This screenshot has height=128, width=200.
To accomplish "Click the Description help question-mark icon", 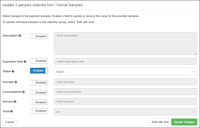I will click(20, 35).
